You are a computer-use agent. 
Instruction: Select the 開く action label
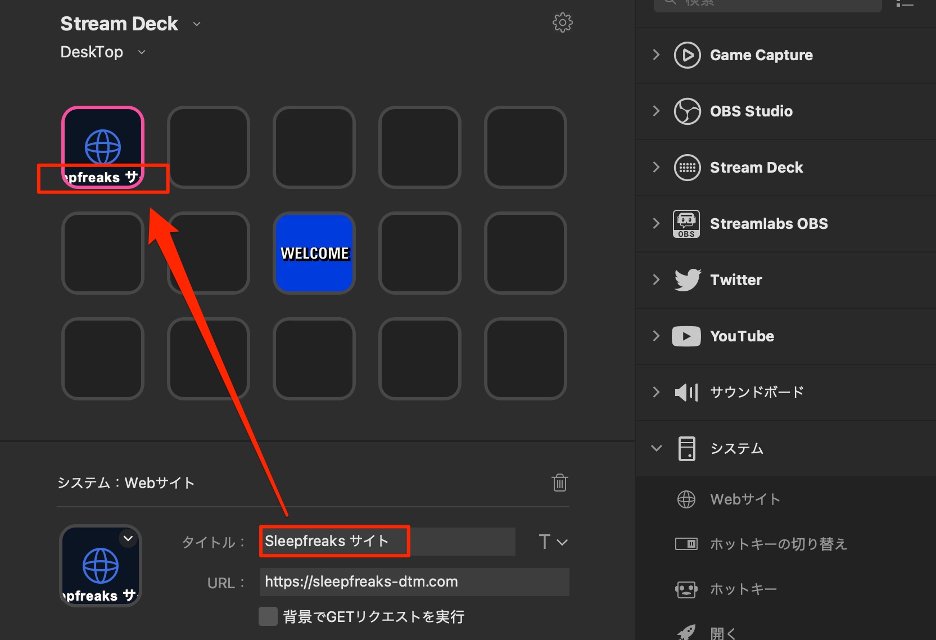coord(723,633)
